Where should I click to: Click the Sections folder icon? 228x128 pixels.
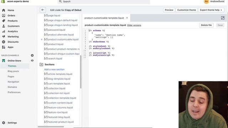click(x=41, y=64)
